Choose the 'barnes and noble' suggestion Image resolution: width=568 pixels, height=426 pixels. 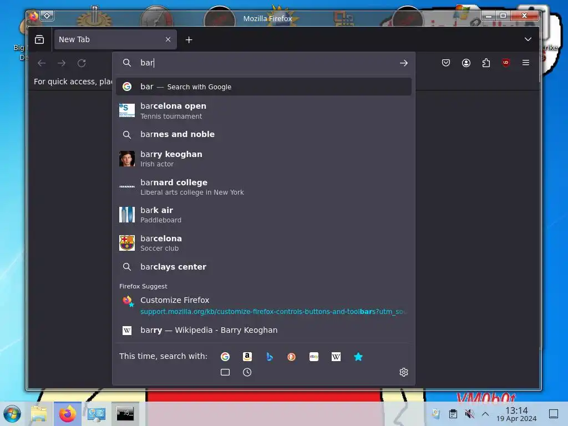coord(263,134)
